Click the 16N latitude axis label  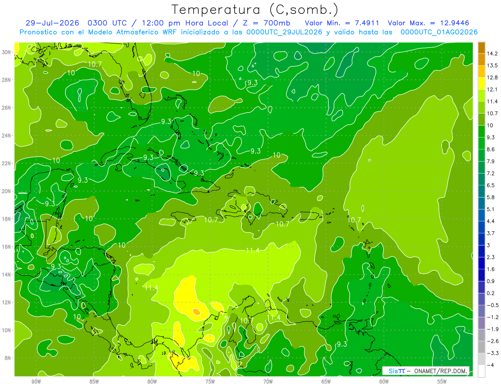pos(7,247)
